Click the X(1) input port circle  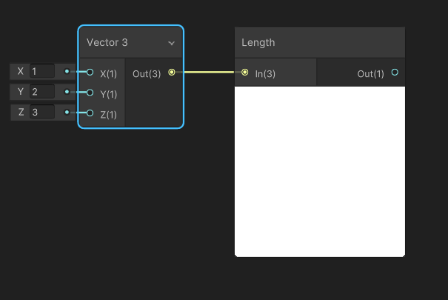pyautogui.click(x=90, y=72)
